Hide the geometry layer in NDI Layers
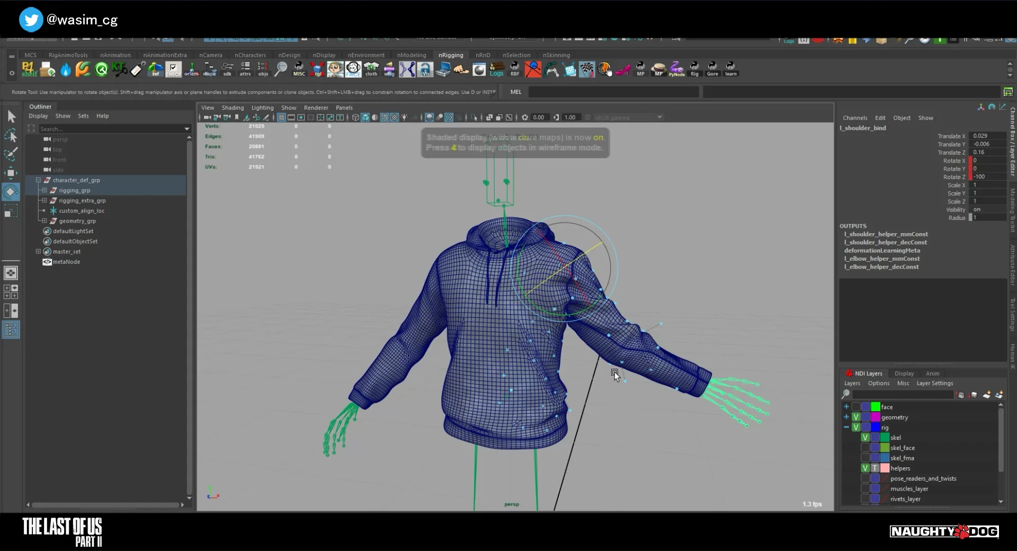The image size is (1017, 551). pos(856,417)
